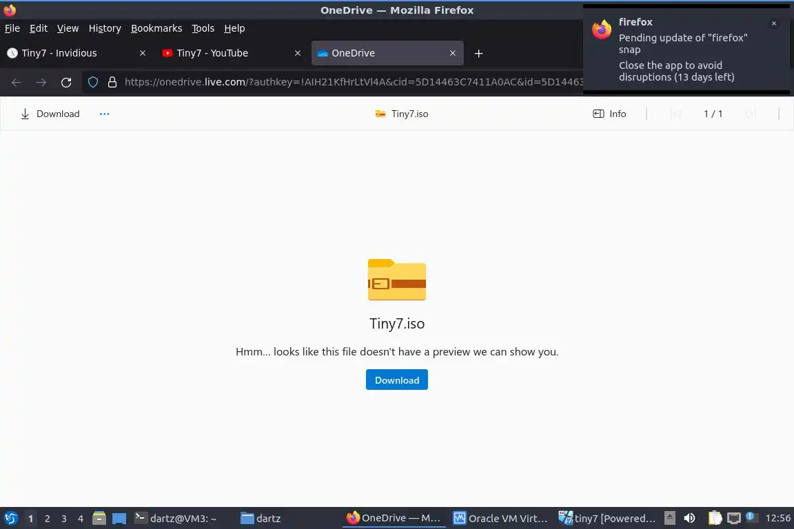This screenshot has width=794, height=529.
Task: Close the Tiny7 - YouTube tab
Action: (298, 53)
